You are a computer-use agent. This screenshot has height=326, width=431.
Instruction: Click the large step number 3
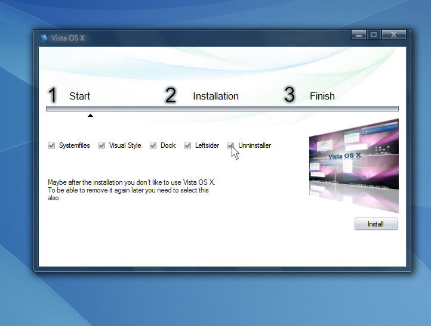(x=289, y=95)
